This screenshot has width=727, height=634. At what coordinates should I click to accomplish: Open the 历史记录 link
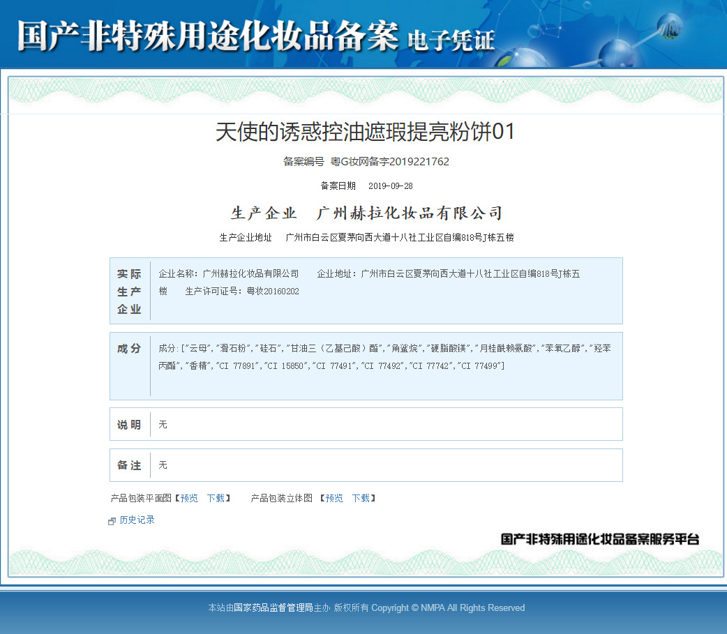[137, 520]
